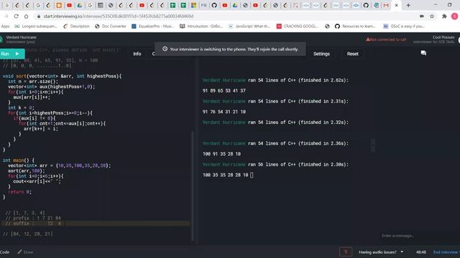Open the Chrome profile avatar
This screenshot has height=258, width=460.
454,16
